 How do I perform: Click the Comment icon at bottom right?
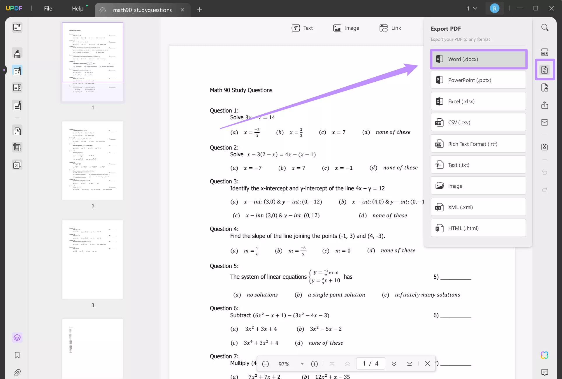tap(545, 371)
